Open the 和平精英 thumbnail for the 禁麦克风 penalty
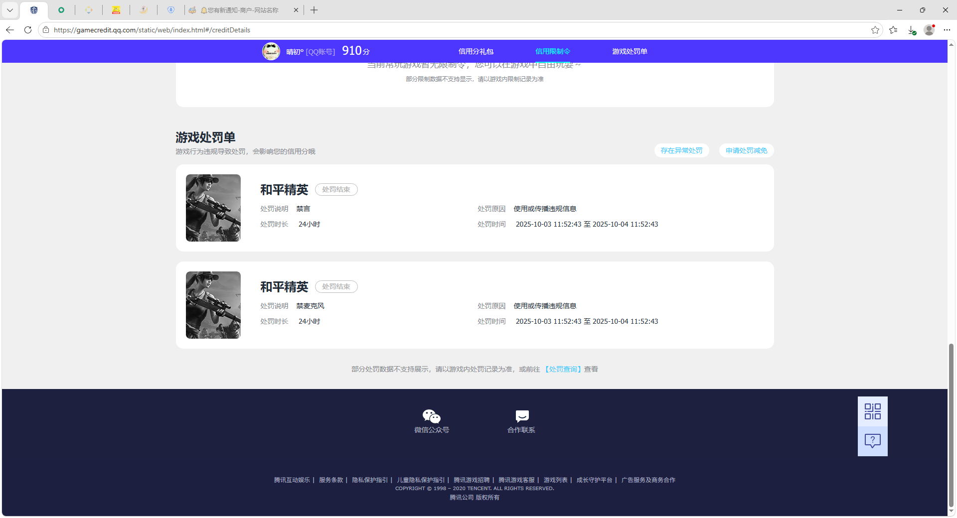The image size is (957, 518). (213, 305)
